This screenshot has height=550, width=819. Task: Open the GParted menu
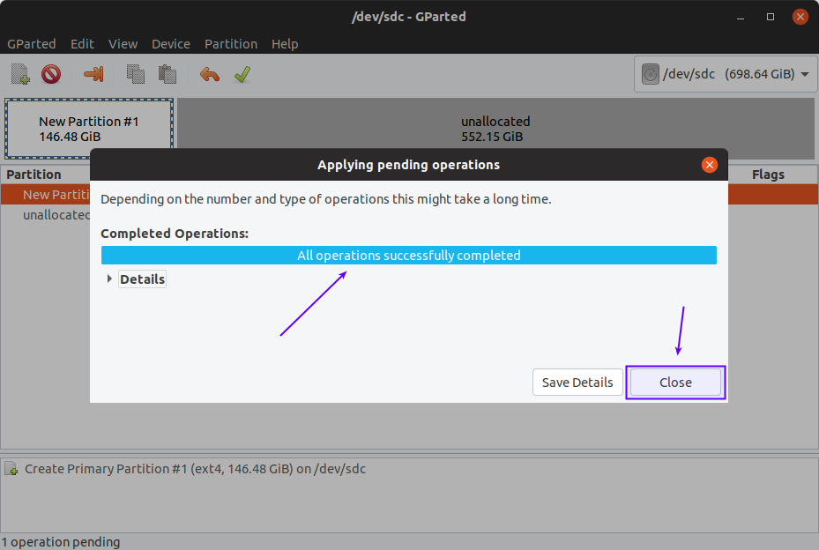[x=32, y=43]
